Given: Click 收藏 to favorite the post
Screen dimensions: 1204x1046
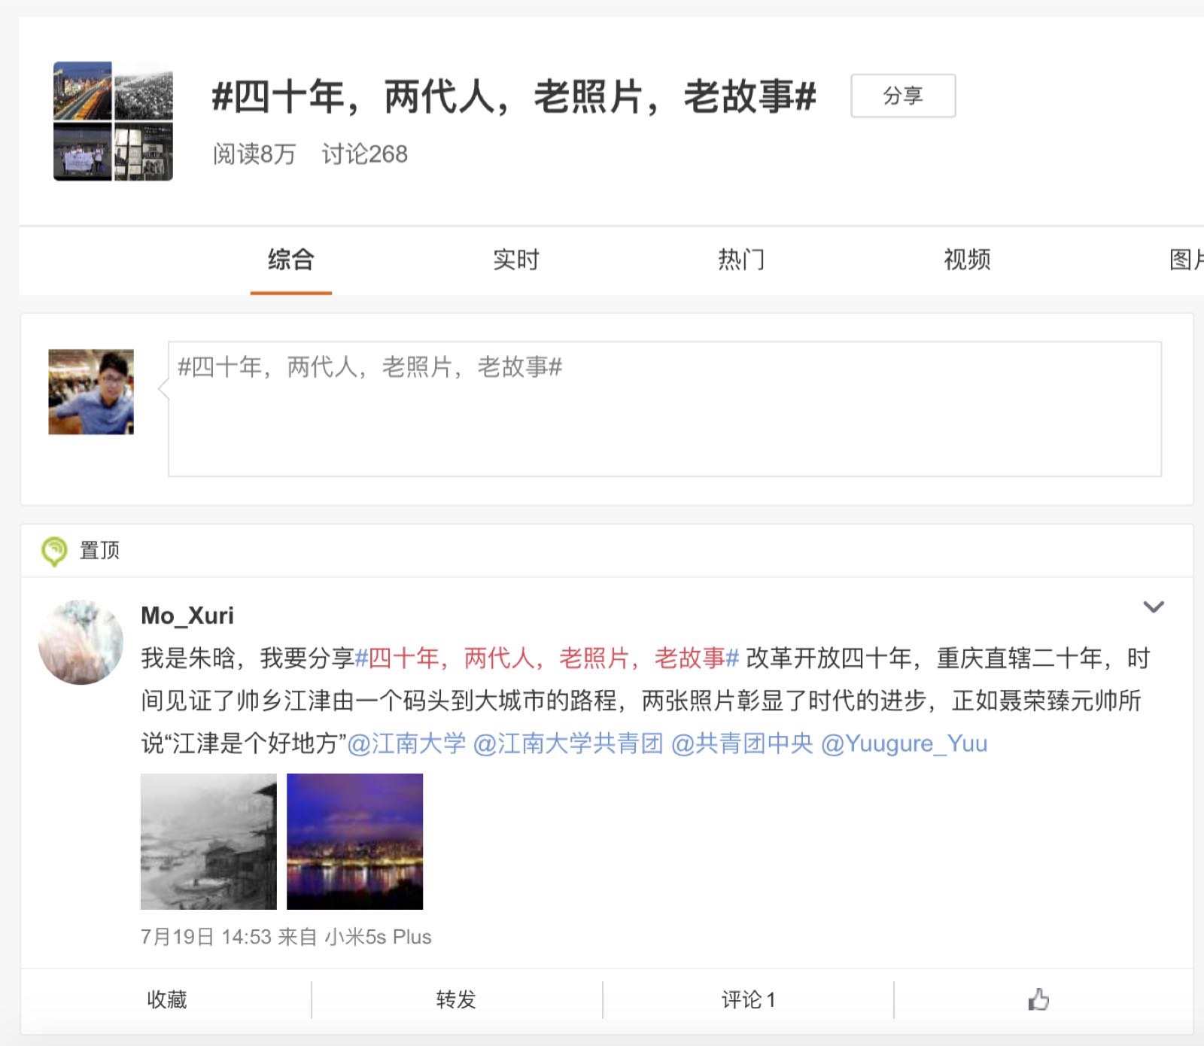Looking at the screenshot, I should coord(166,999).
